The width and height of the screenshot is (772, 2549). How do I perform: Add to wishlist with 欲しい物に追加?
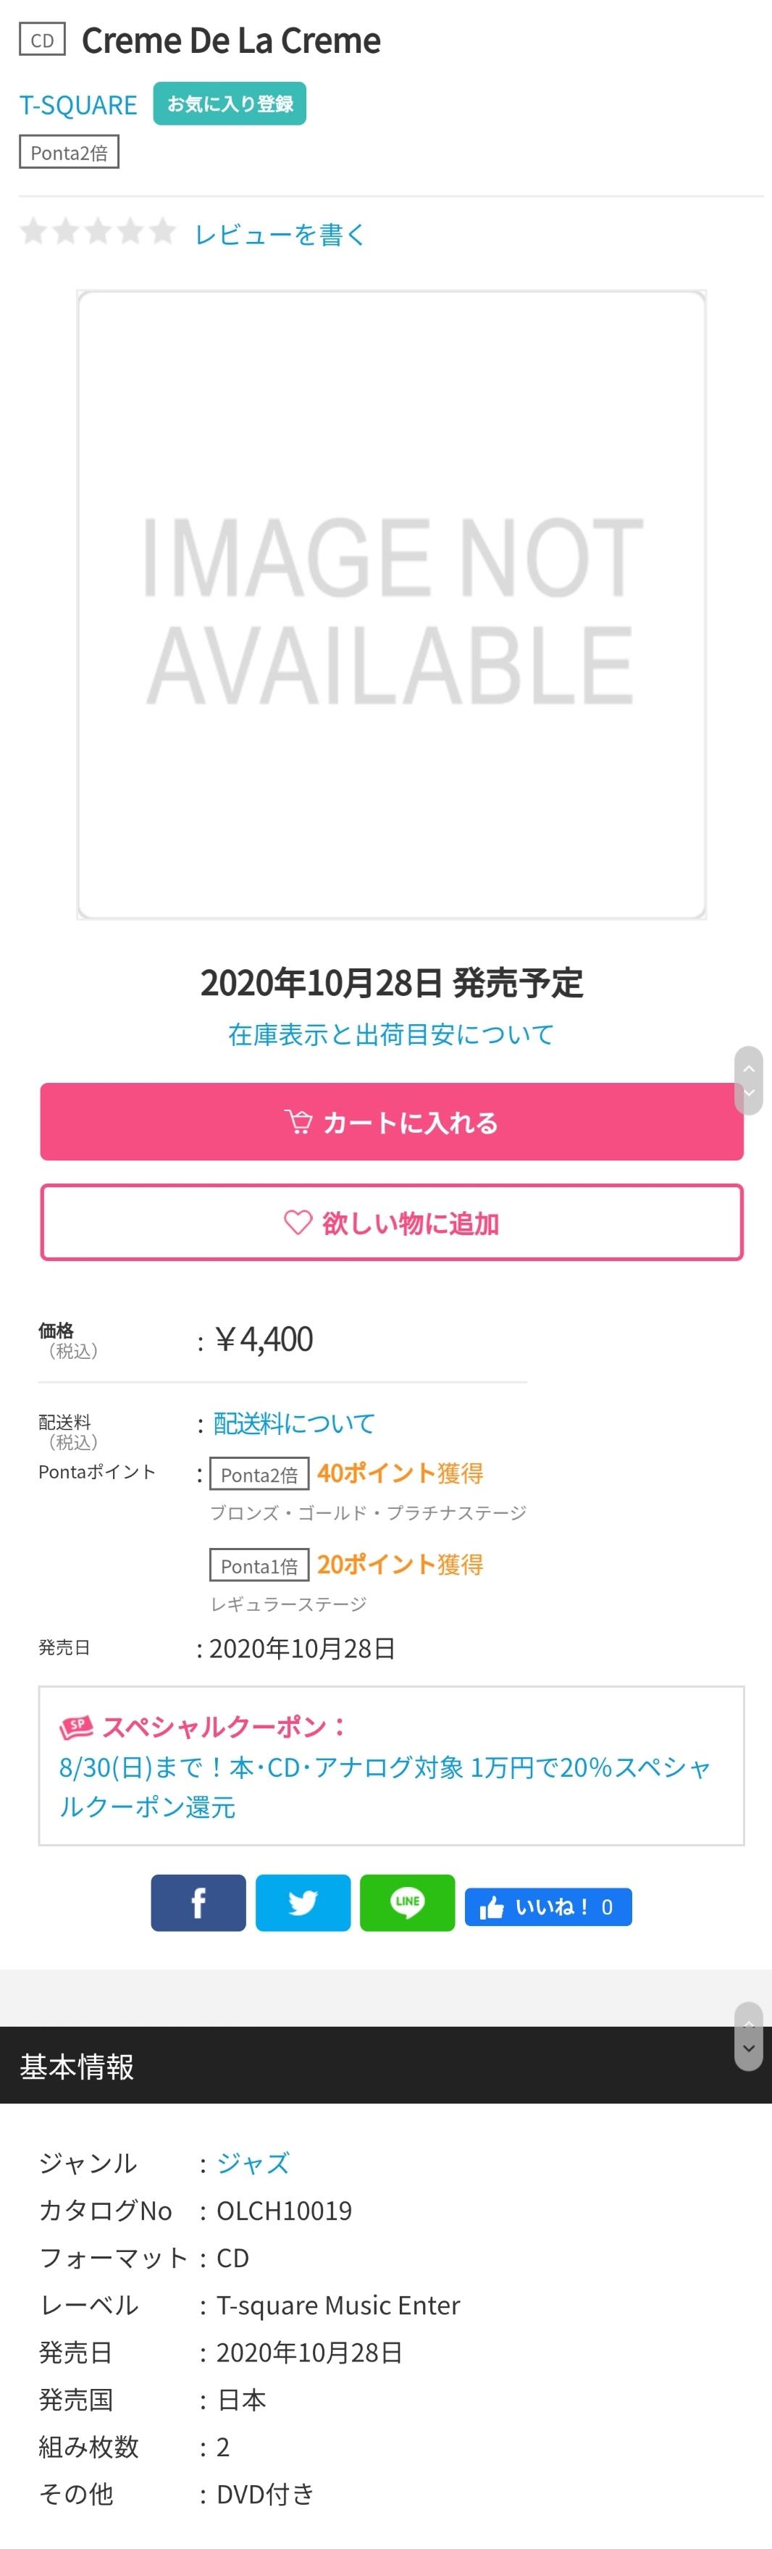[x=392, y=1222]
